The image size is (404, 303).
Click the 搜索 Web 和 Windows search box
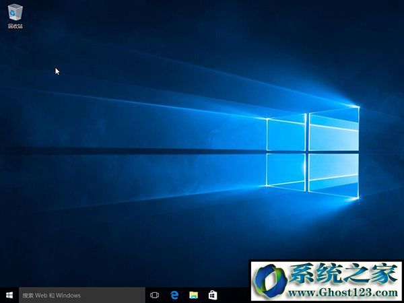click(x=82, y=296)
